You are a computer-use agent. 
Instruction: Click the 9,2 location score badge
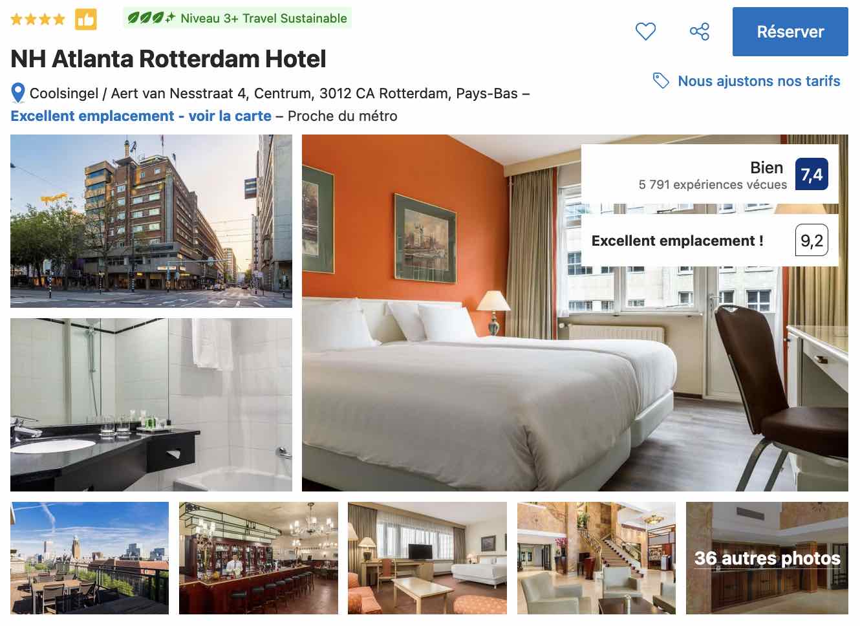tap(812, 241)
